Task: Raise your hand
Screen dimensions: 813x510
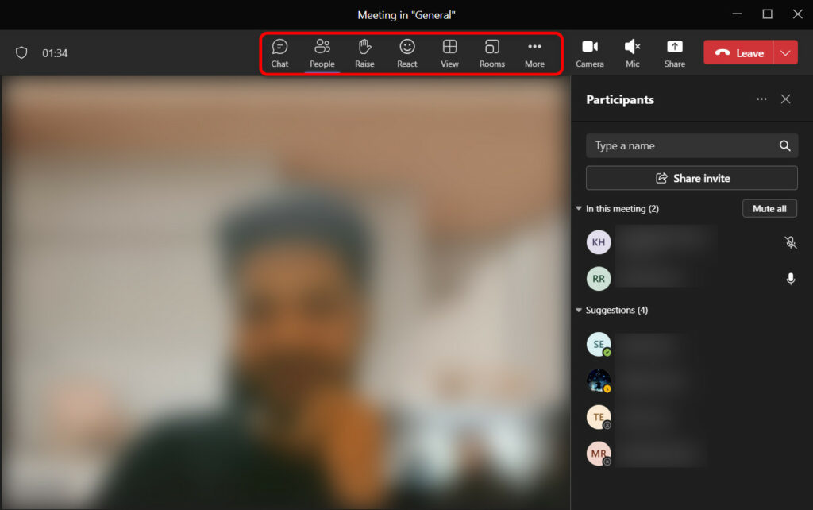Action: click(x=364, y=52)
